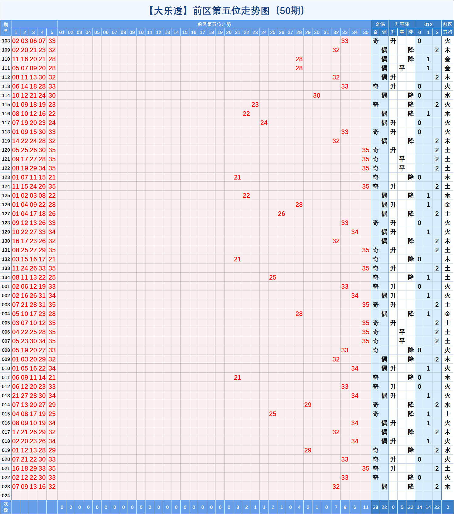Click count 3 in the totals row
Viewport: 454px width, 514px height.
coord(238,507)
